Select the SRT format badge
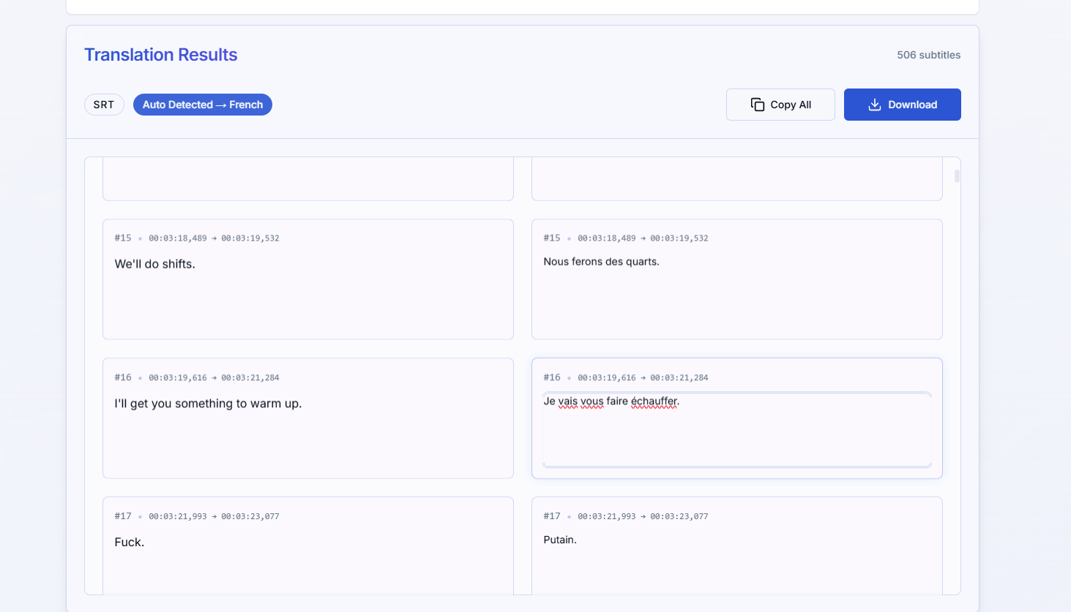1071x612 pixels. 104,105
